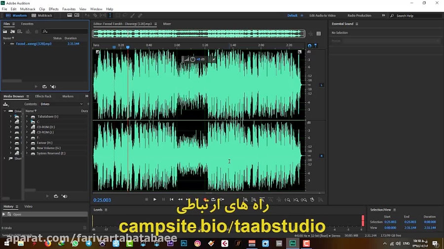This screenshot has width=444, height=249.
Task: Click the red Record button
Action: [205, 200]
